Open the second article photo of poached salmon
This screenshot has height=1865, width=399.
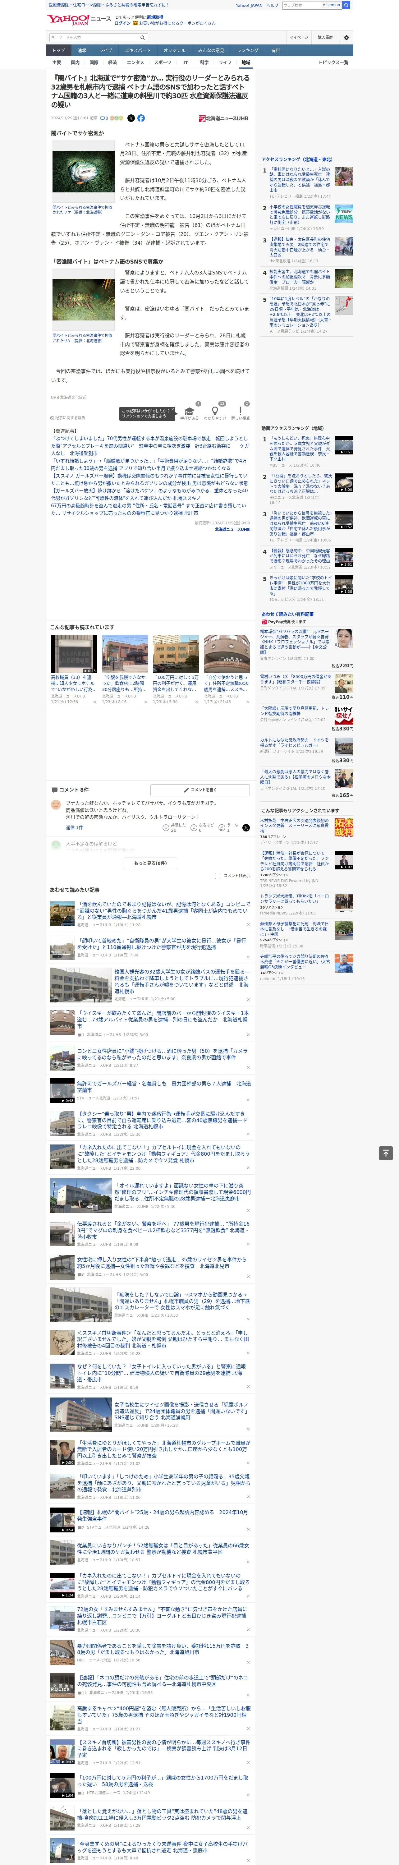[83, 300]
